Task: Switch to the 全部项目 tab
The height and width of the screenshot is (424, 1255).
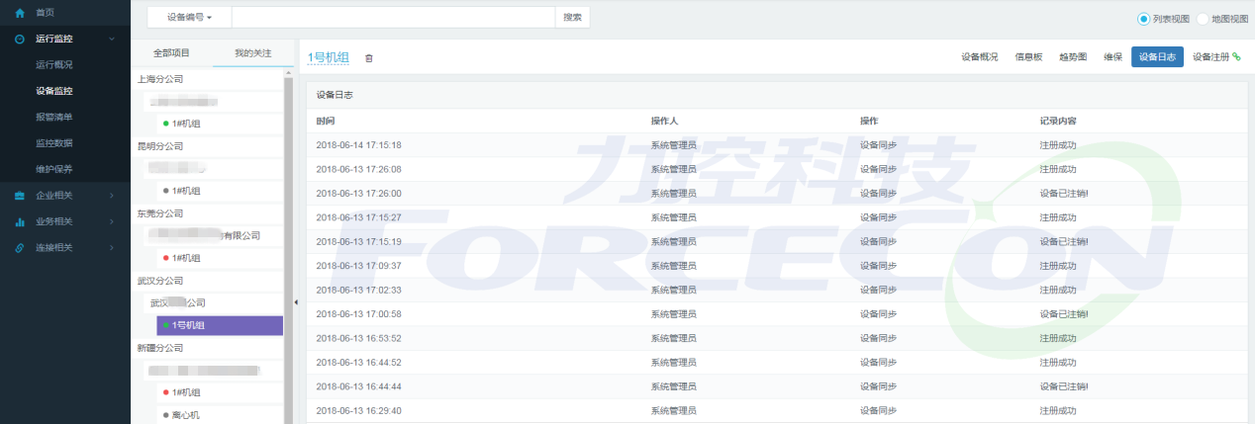Action: tap(171, 52)
